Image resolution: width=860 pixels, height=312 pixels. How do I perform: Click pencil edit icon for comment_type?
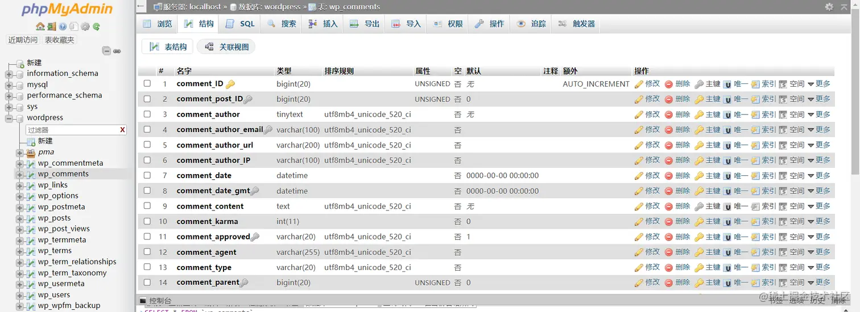point(639,268)
